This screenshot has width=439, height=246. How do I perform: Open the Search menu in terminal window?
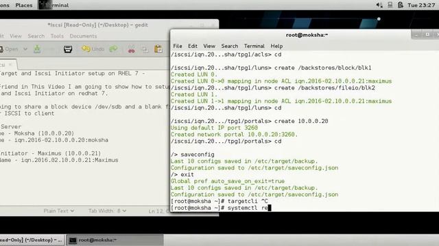pyautogui.click(x=230, y=46)
